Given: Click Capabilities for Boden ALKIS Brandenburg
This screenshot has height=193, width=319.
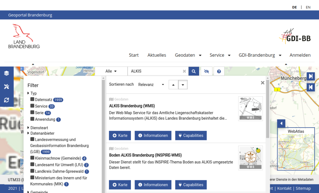Looking at the screenshot, I should (x=191, y=185).
